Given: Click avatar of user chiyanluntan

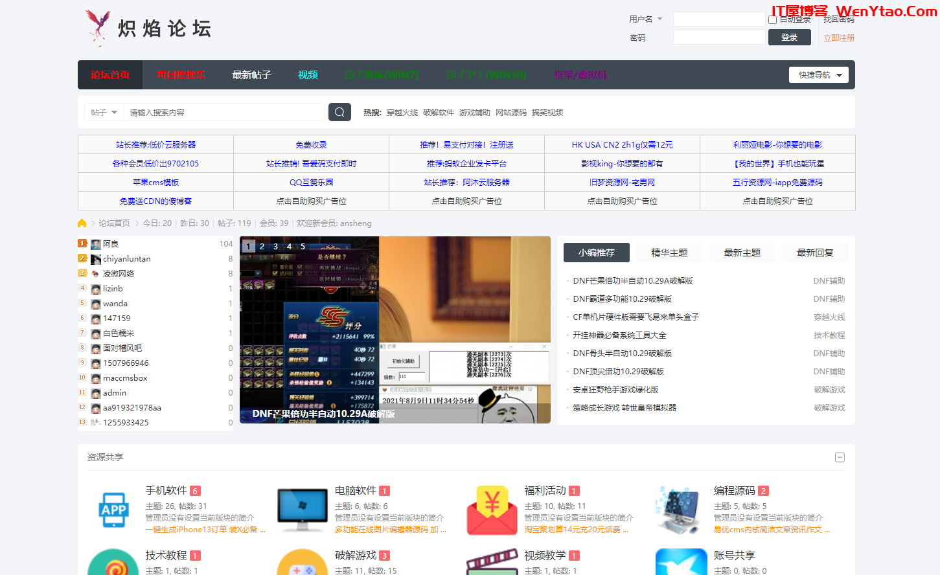Looking at the screenshot, I should tap(96, 259).
